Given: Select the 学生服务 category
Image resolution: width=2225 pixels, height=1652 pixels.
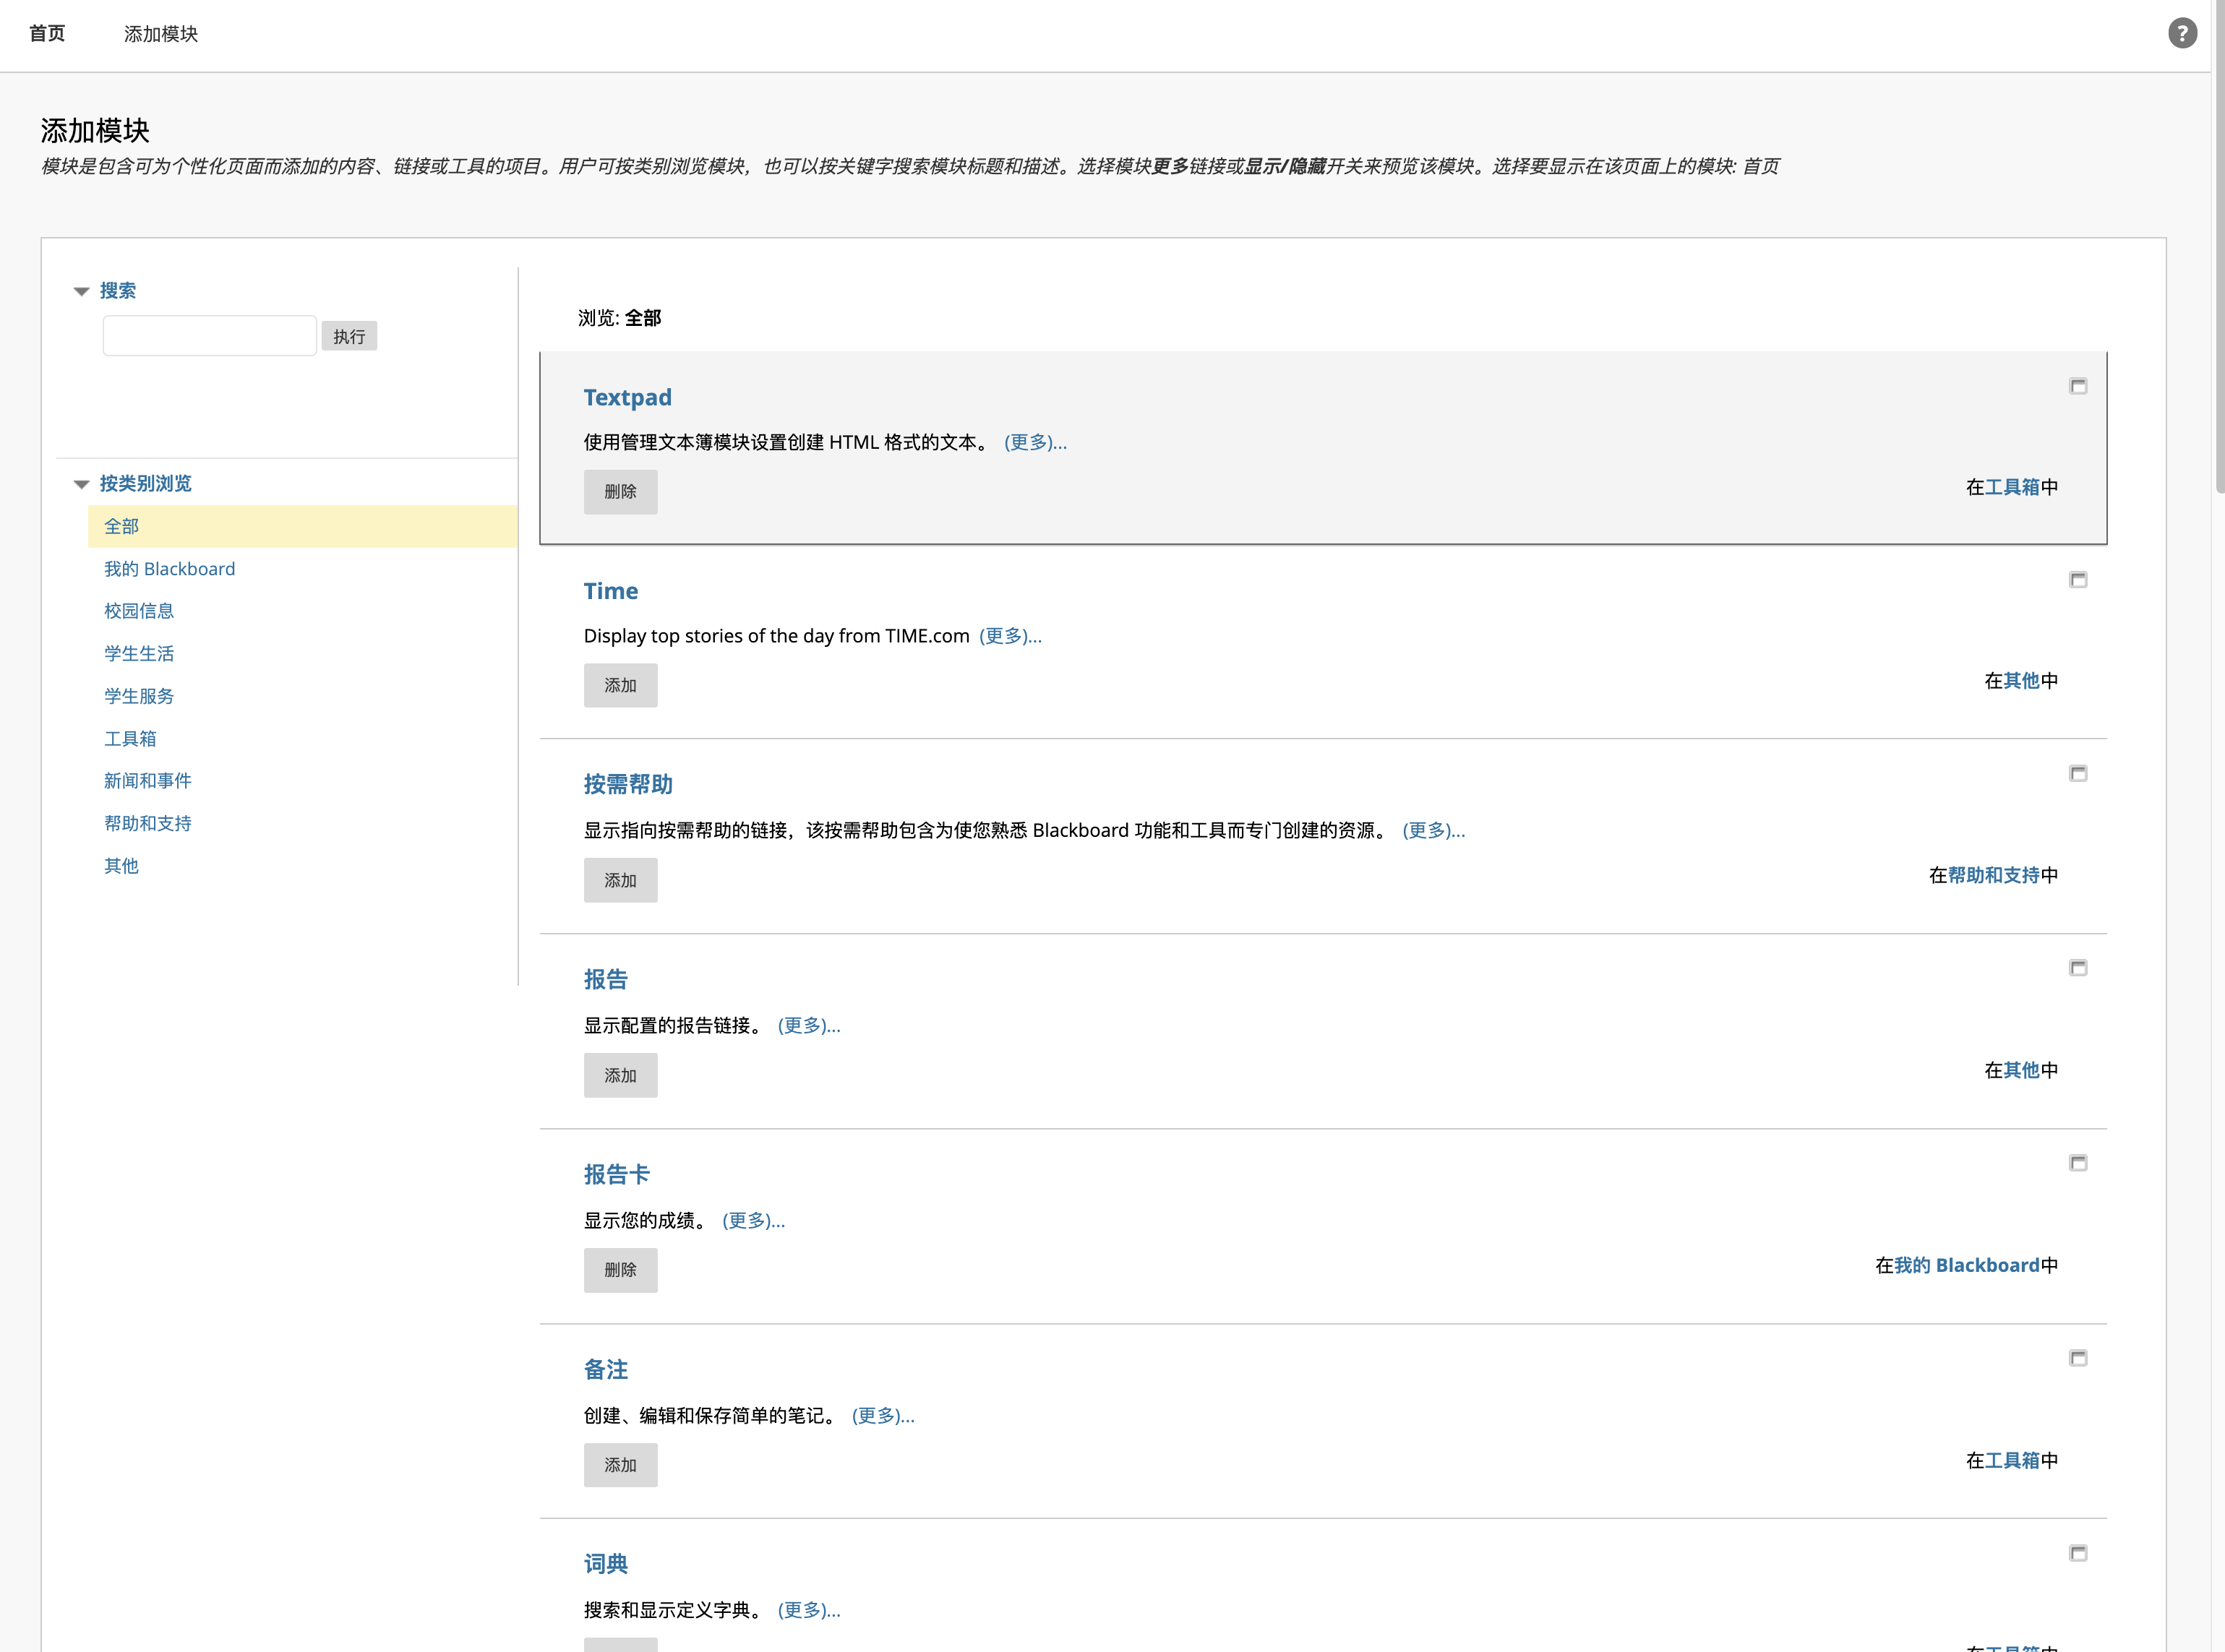Looking at the screenshot, I should [139, 695].
